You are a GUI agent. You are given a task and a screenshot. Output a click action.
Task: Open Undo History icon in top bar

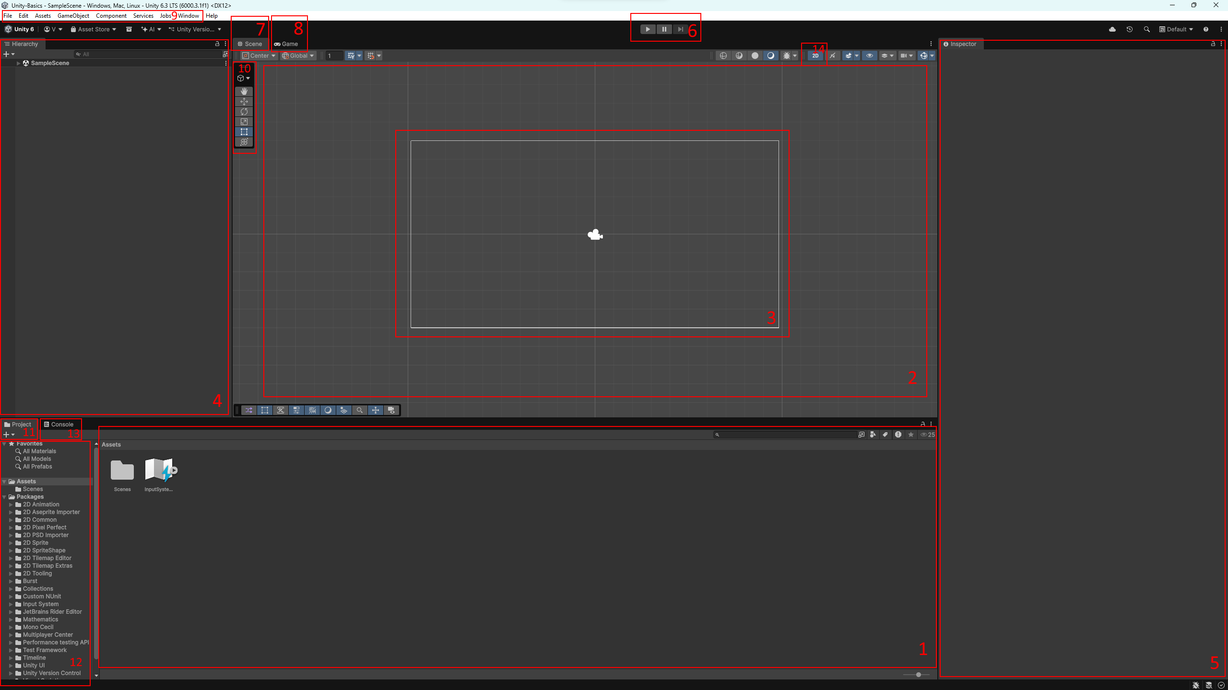point(1130,29)
